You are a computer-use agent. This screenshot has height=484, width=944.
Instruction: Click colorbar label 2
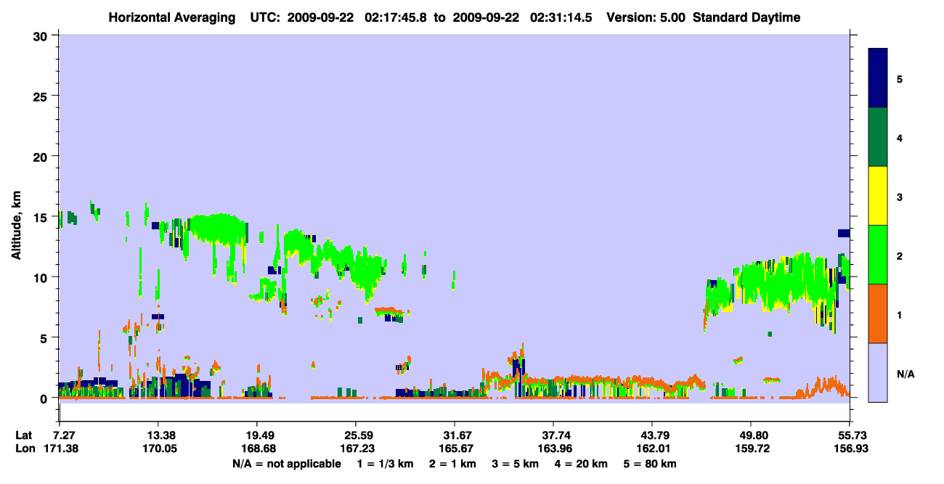(x=900, y=255)
